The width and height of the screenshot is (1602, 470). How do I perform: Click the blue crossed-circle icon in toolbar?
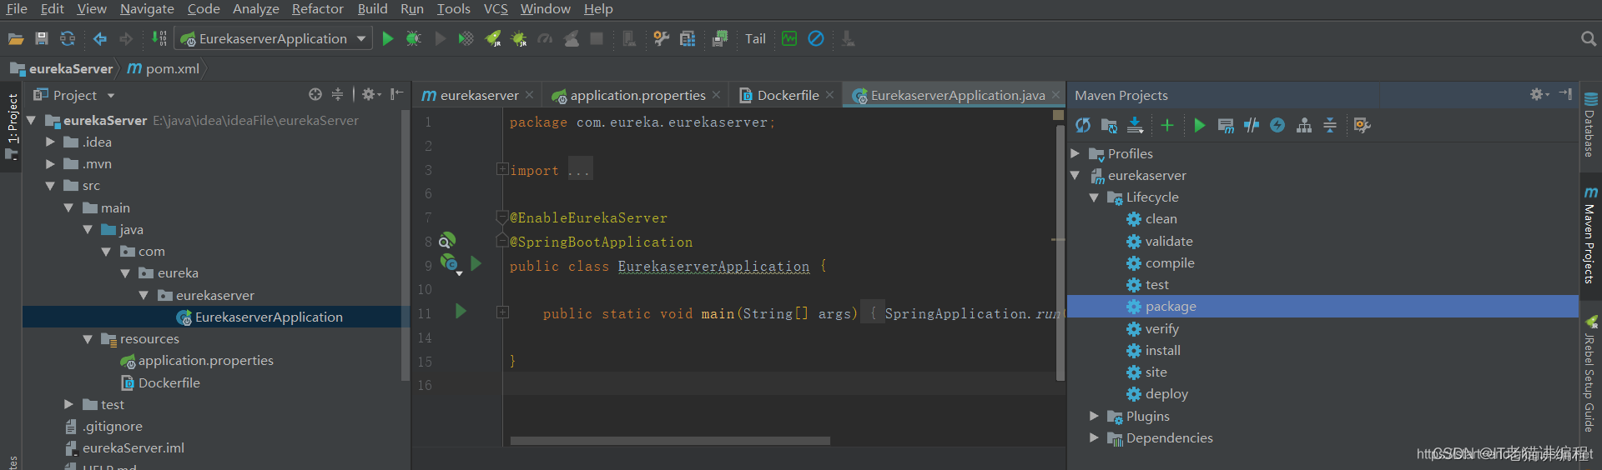coord(816,38)
